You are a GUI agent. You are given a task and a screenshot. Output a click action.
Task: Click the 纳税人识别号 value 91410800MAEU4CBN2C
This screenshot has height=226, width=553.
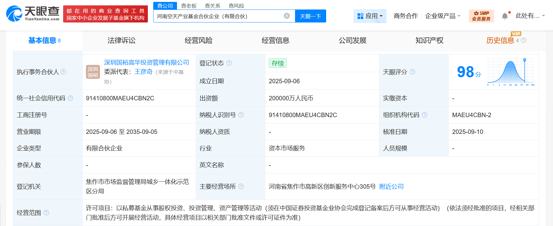tap(303, 115)
